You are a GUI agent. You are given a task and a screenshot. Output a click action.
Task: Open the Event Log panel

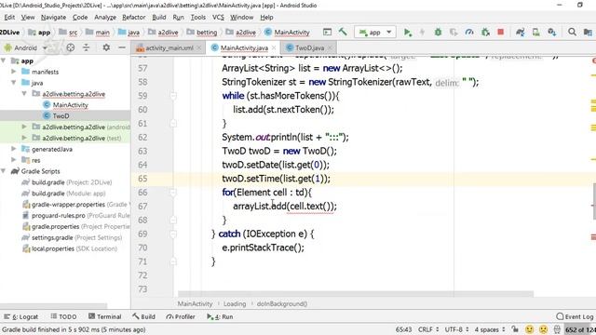click(x=575, y=316)
